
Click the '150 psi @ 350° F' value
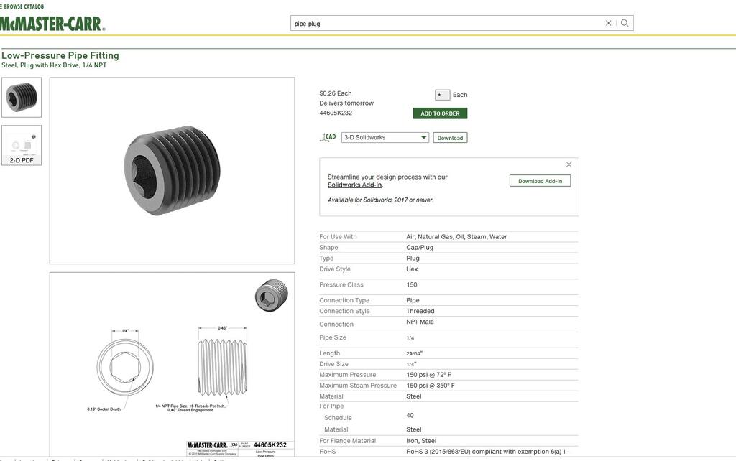tap(431, 386)
